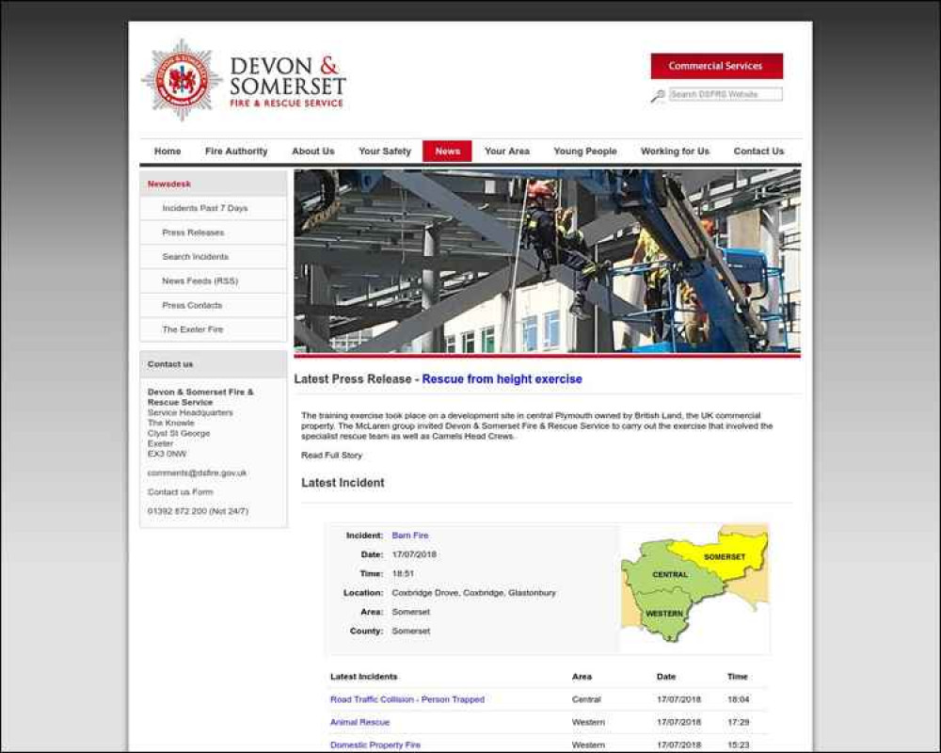Click the Coxbridge Drove location text
This screenshot has height=753, width=941.
[x=473, y=593]
